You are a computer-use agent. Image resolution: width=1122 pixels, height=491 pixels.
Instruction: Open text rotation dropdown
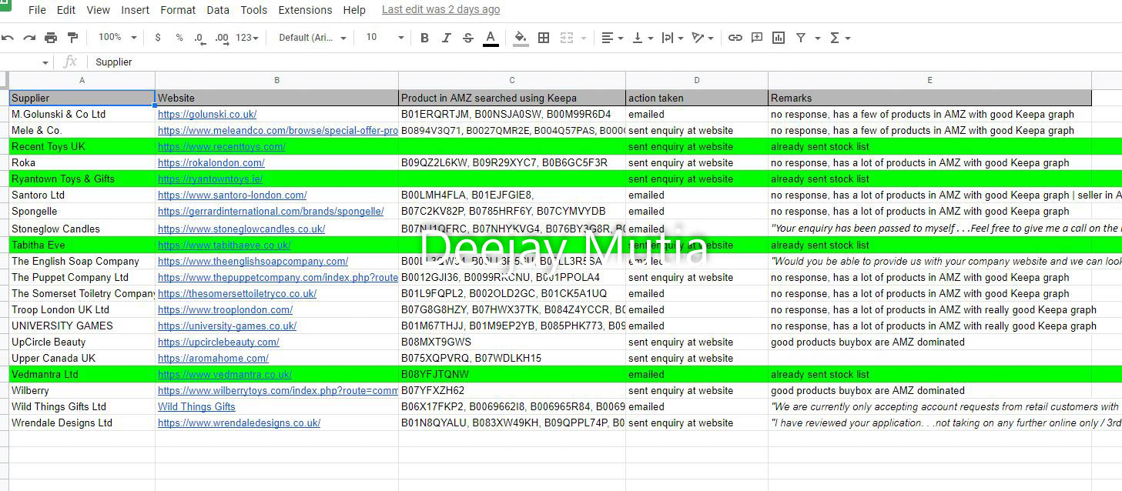point(702,38)
